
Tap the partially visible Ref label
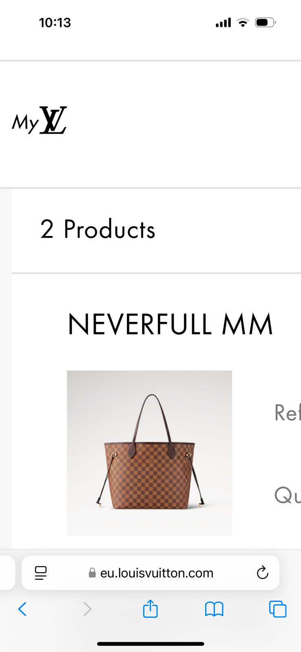[288, 412]
